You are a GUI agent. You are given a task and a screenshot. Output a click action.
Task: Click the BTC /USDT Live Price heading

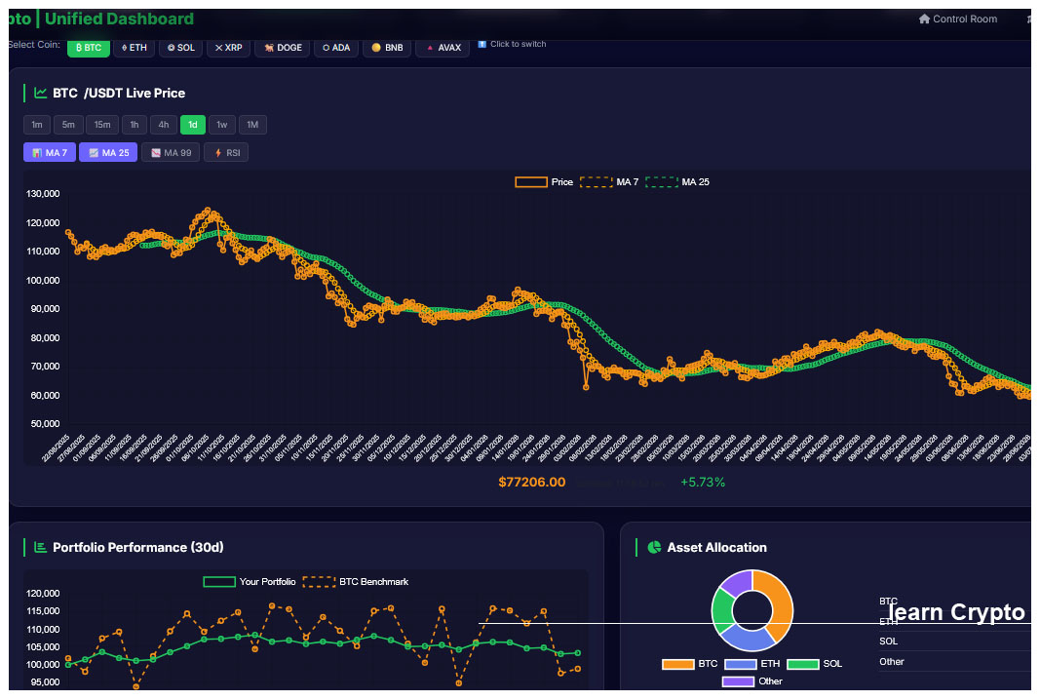(119, 93)
